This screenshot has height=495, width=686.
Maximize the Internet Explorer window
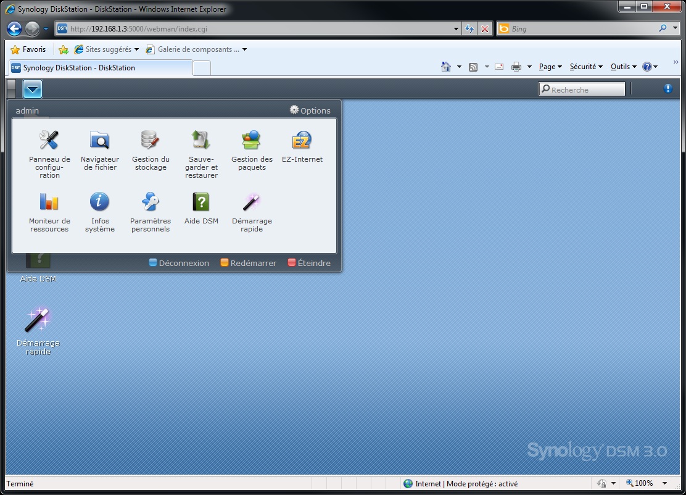(x=644, y=7)
